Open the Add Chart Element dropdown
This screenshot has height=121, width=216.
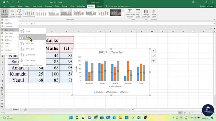[x=4, y=13]
